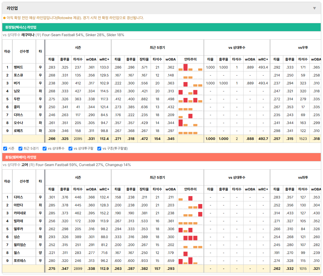The image size is (323, 276).
Task: Open player 님모 in Texas lineup
Action: pos(17,91)
